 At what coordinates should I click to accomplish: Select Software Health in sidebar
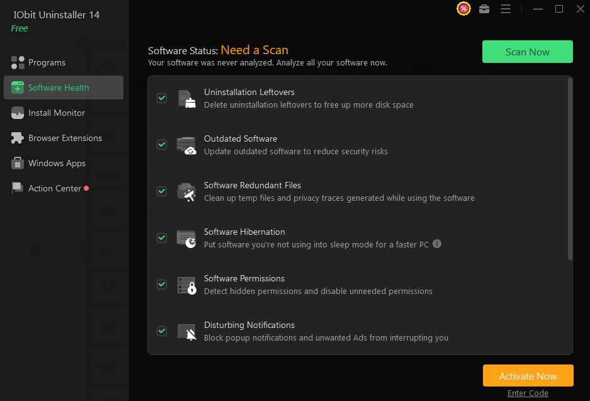pos(64,88)
